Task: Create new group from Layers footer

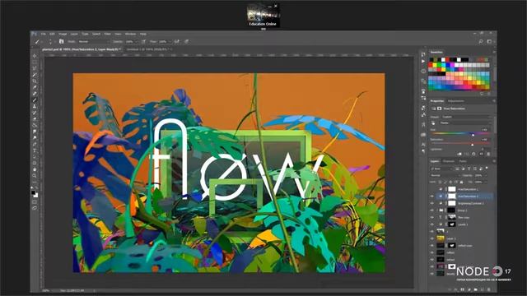Action: (476, 289)
